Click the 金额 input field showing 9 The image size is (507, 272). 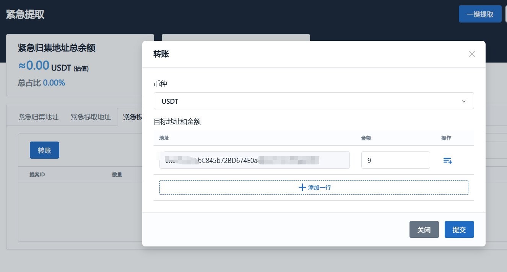point(395,160)
